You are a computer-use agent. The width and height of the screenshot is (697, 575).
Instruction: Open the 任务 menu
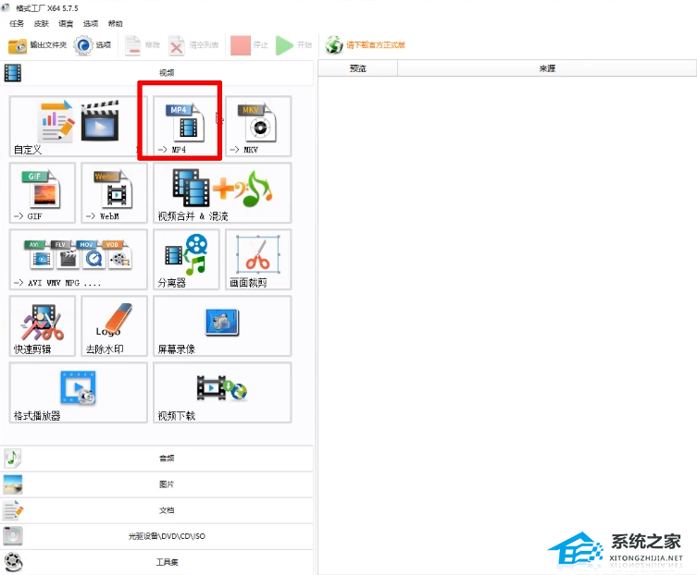pyautogui.click(x=17, y=23)
